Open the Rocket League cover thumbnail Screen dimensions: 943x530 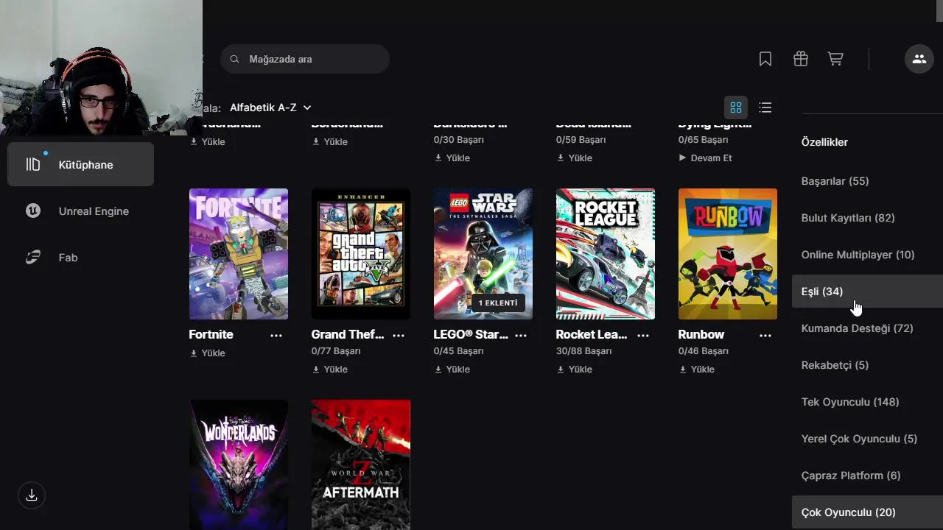coord(606,254)
